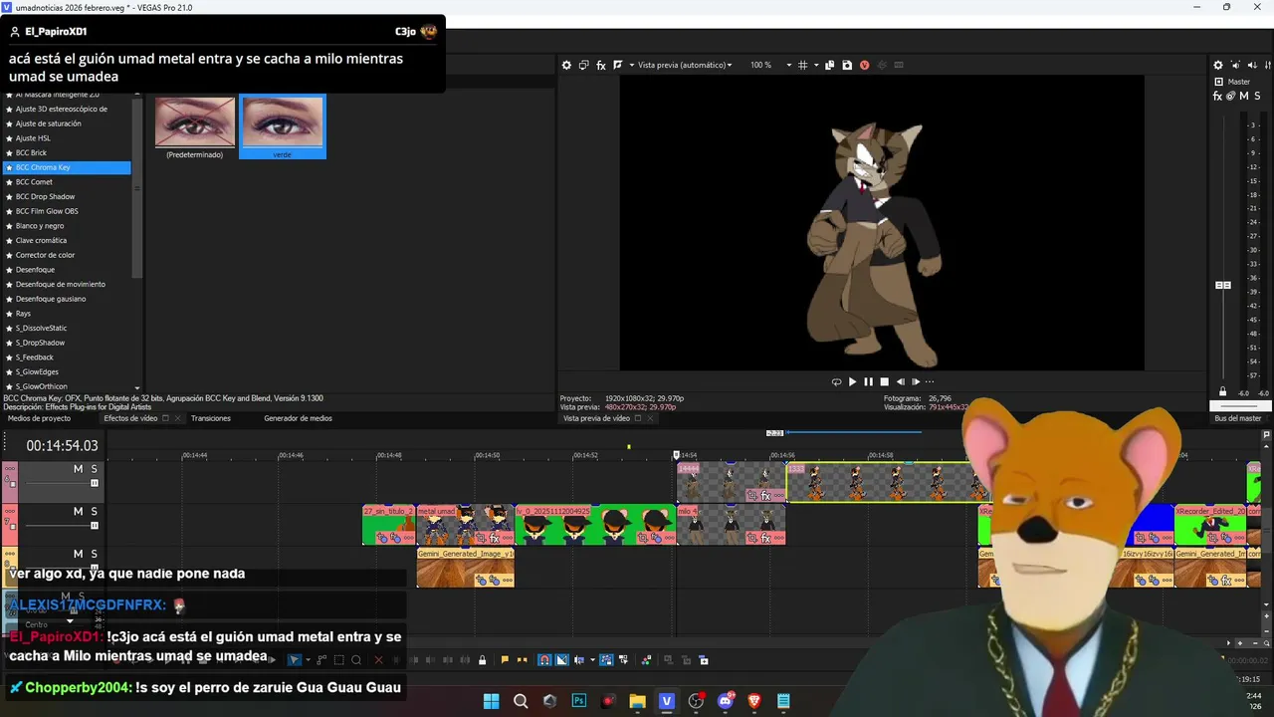The width and height of the screenshot is (1274, 717).
Task: Mute video track 7
Action: pos(78,511)
